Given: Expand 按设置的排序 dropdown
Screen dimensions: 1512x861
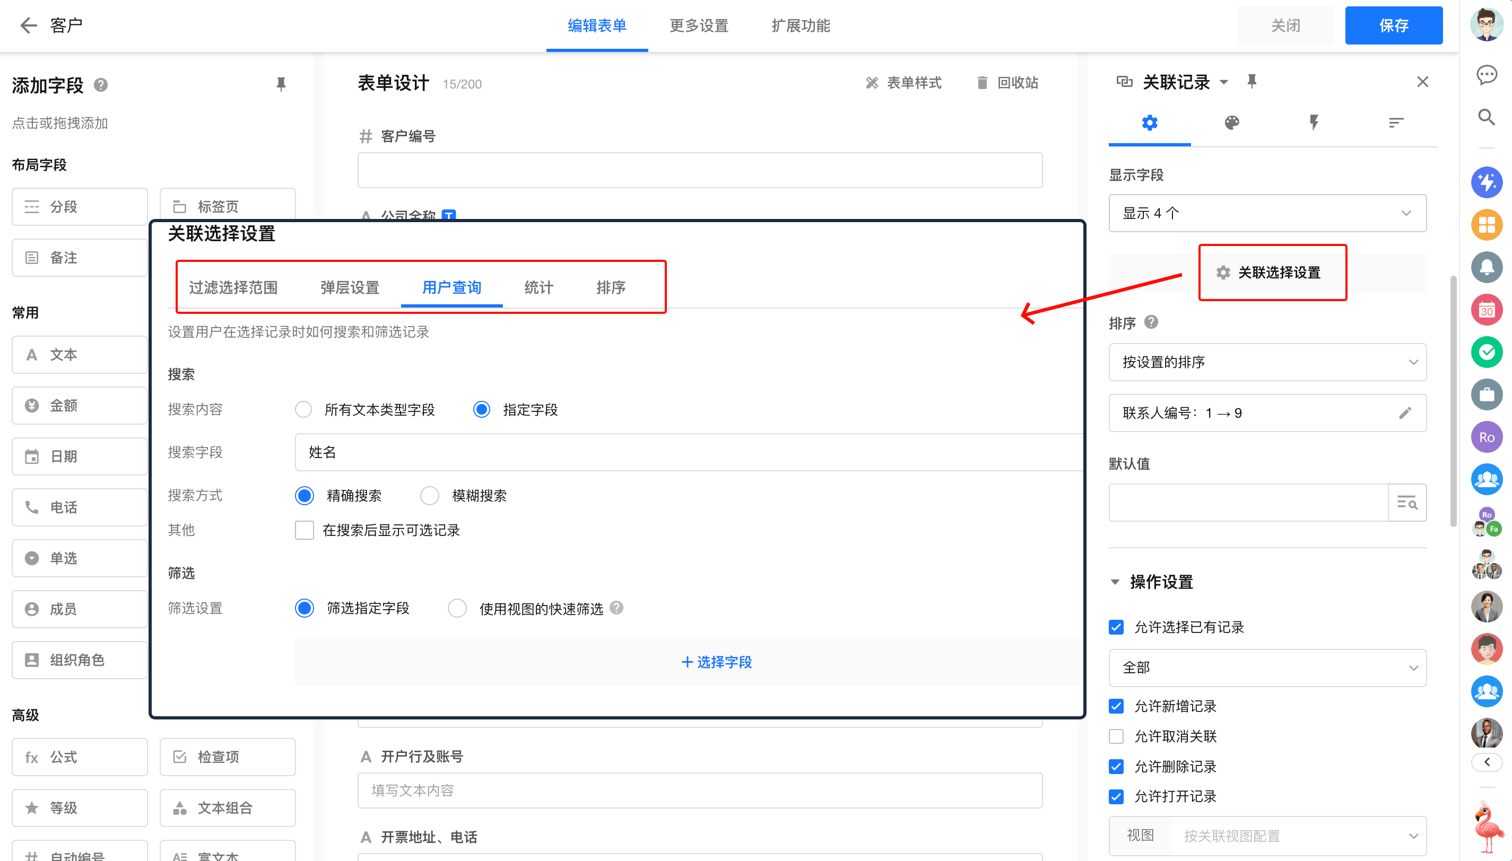Looking at the screenshot, I should click(1267, 362).
